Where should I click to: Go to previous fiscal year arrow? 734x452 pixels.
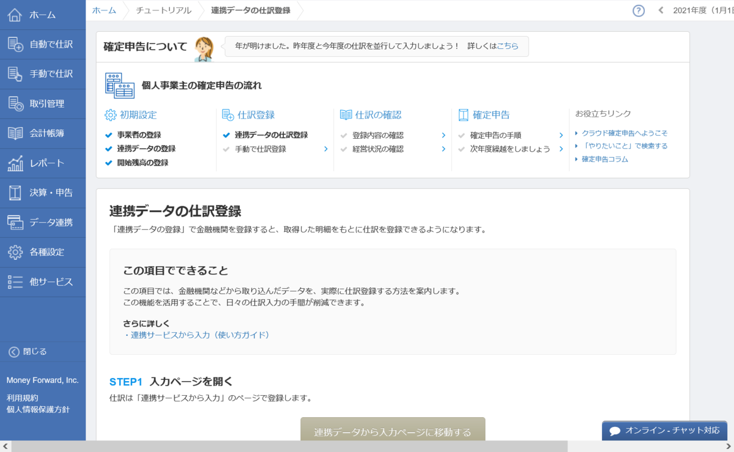point(661,10)
